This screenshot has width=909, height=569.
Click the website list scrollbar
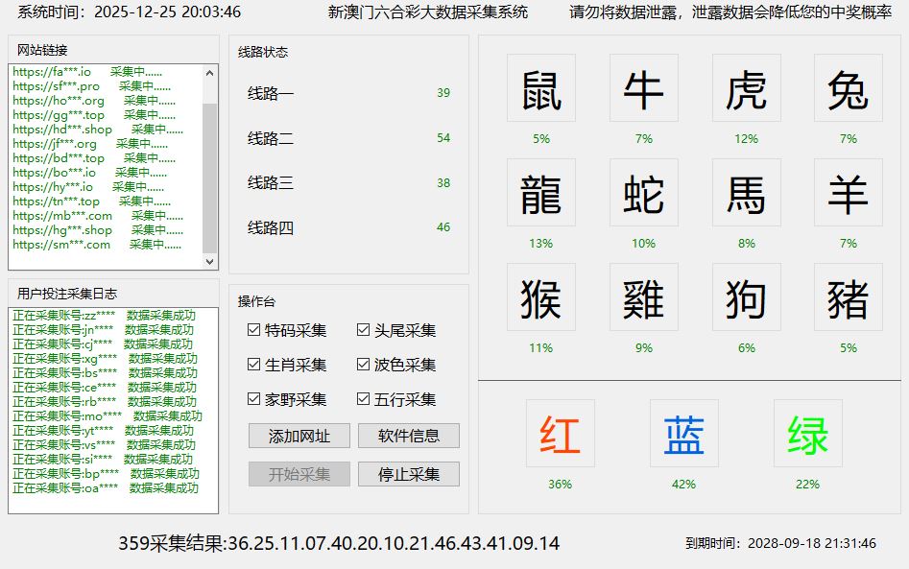pos(208,163)
